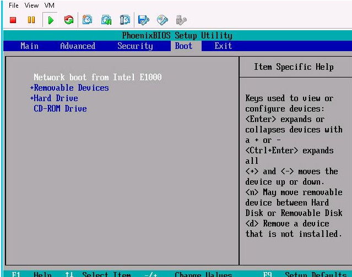The width and height of the screenshot is (352, 277).
Task: Expand the Removable Devices boot entry
Action: (x=69, y=88)
